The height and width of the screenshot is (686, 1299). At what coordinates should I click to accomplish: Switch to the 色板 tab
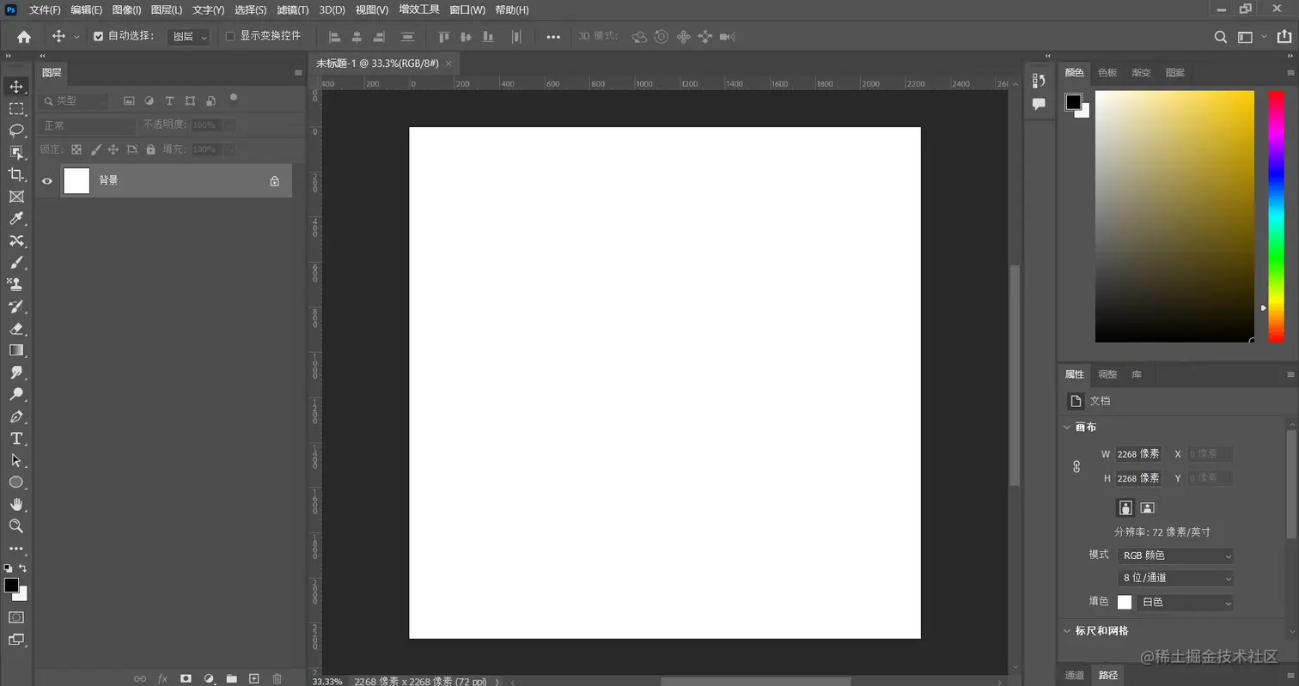click(1107, 73)
